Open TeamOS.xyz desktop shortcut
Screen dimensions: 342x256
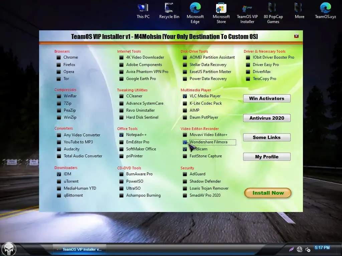(325, 11)
